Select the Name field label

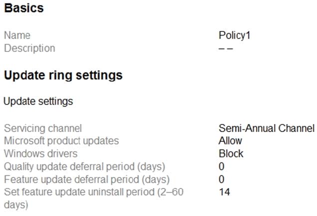click(17, 35)
